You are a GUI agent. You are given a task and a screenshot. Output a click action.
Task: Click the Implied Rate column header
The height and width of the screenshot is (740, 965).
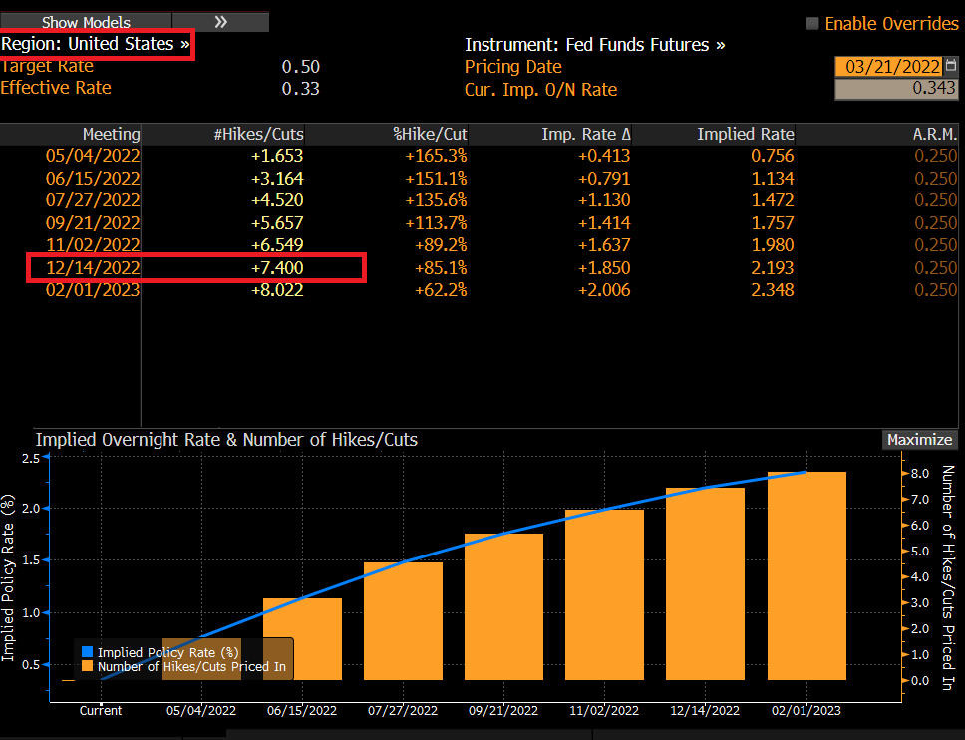(746, 134)
